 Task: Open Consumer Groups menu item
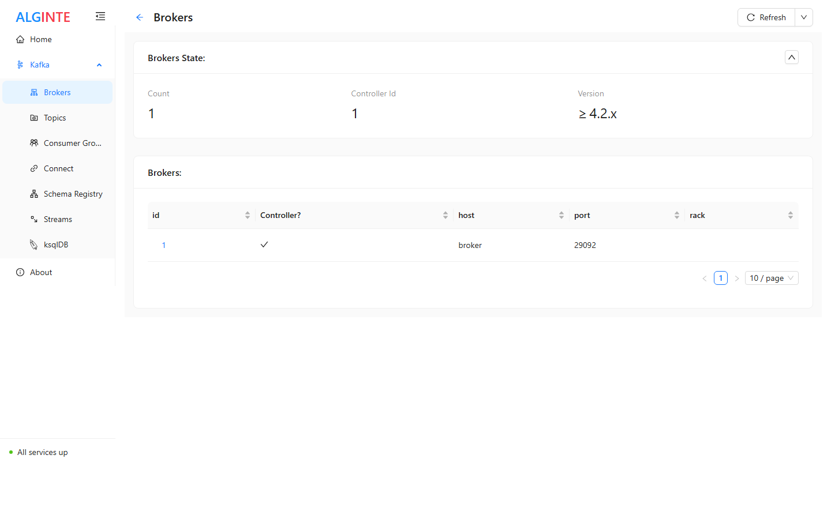click(x=58, y=143)
